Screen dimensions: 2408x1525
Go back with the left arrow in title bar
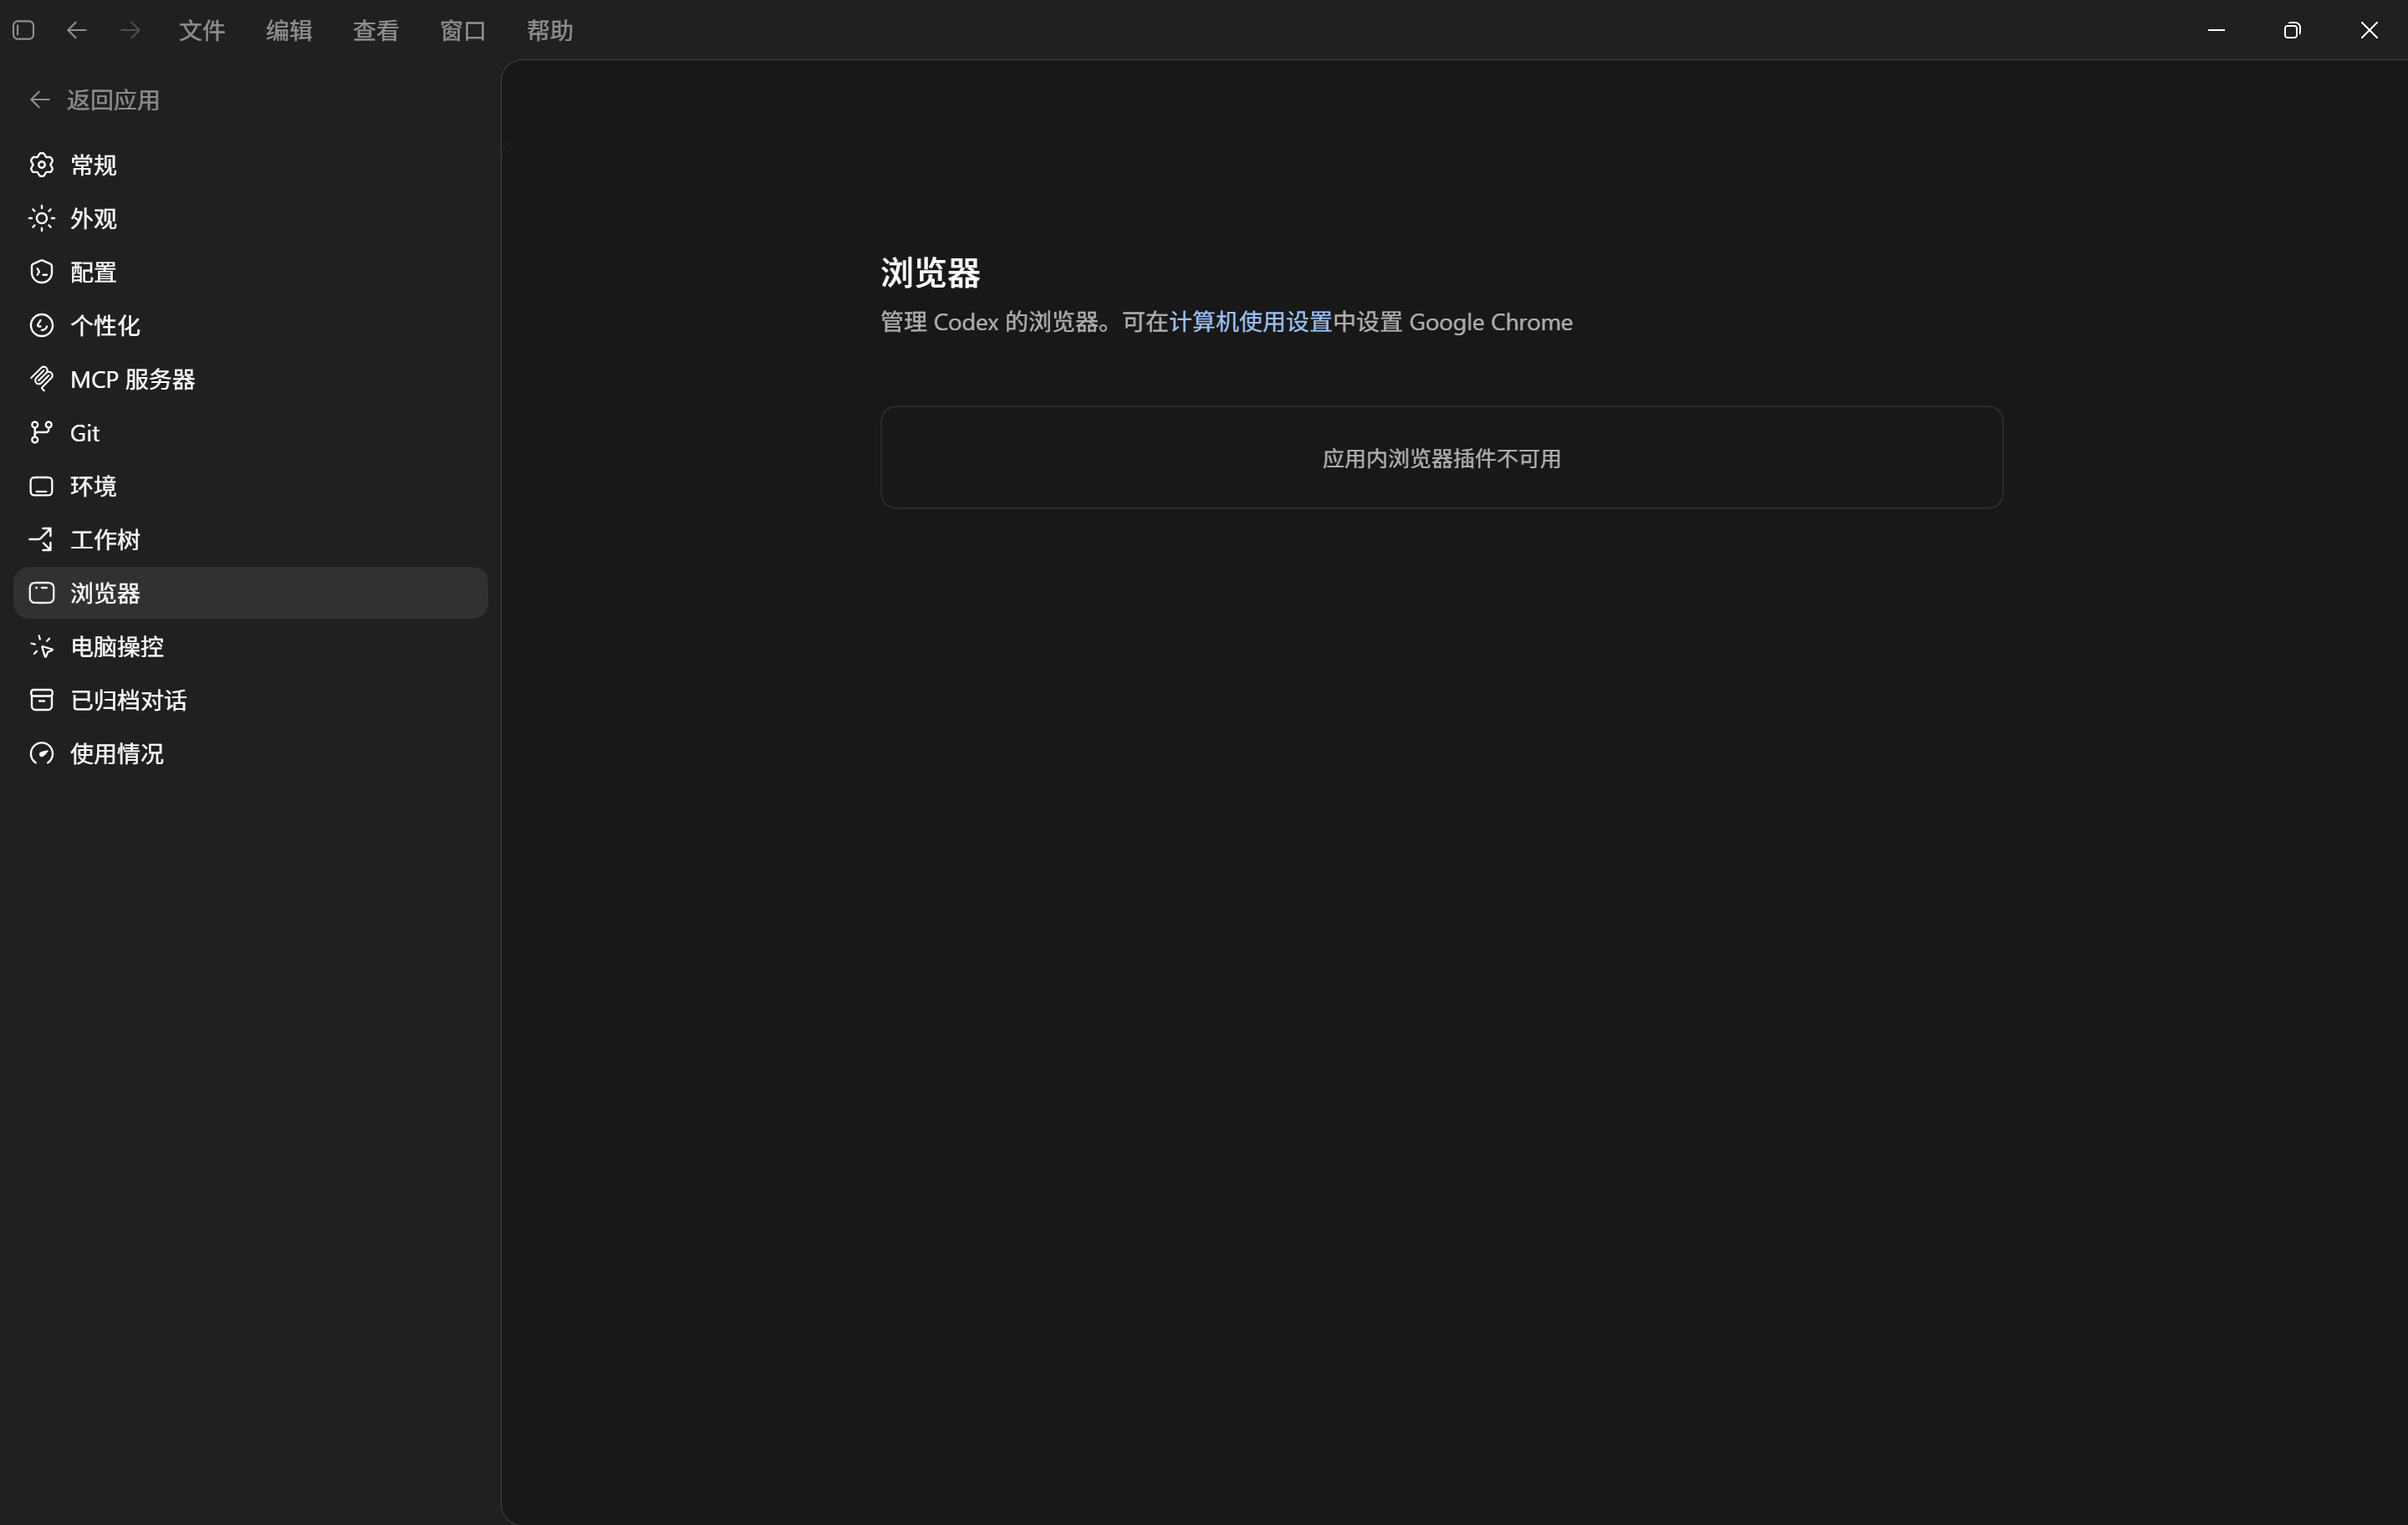click(x=77, y=30)
